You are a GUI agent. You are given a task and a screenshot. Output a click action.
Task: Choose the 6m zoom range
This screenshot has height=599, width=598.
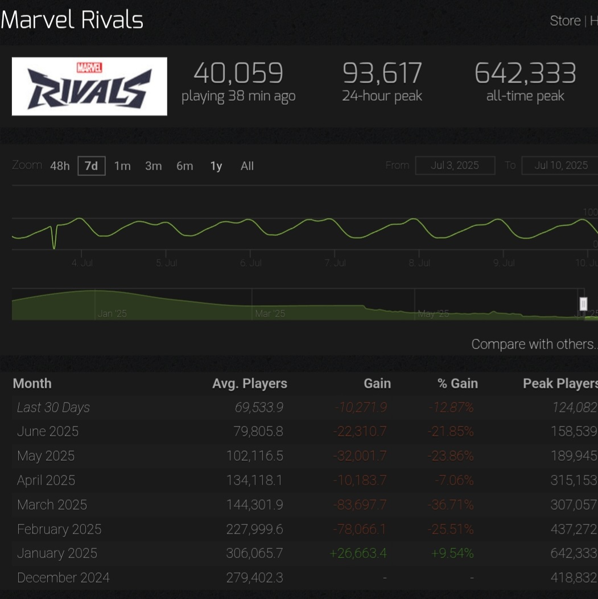(185, 166)
